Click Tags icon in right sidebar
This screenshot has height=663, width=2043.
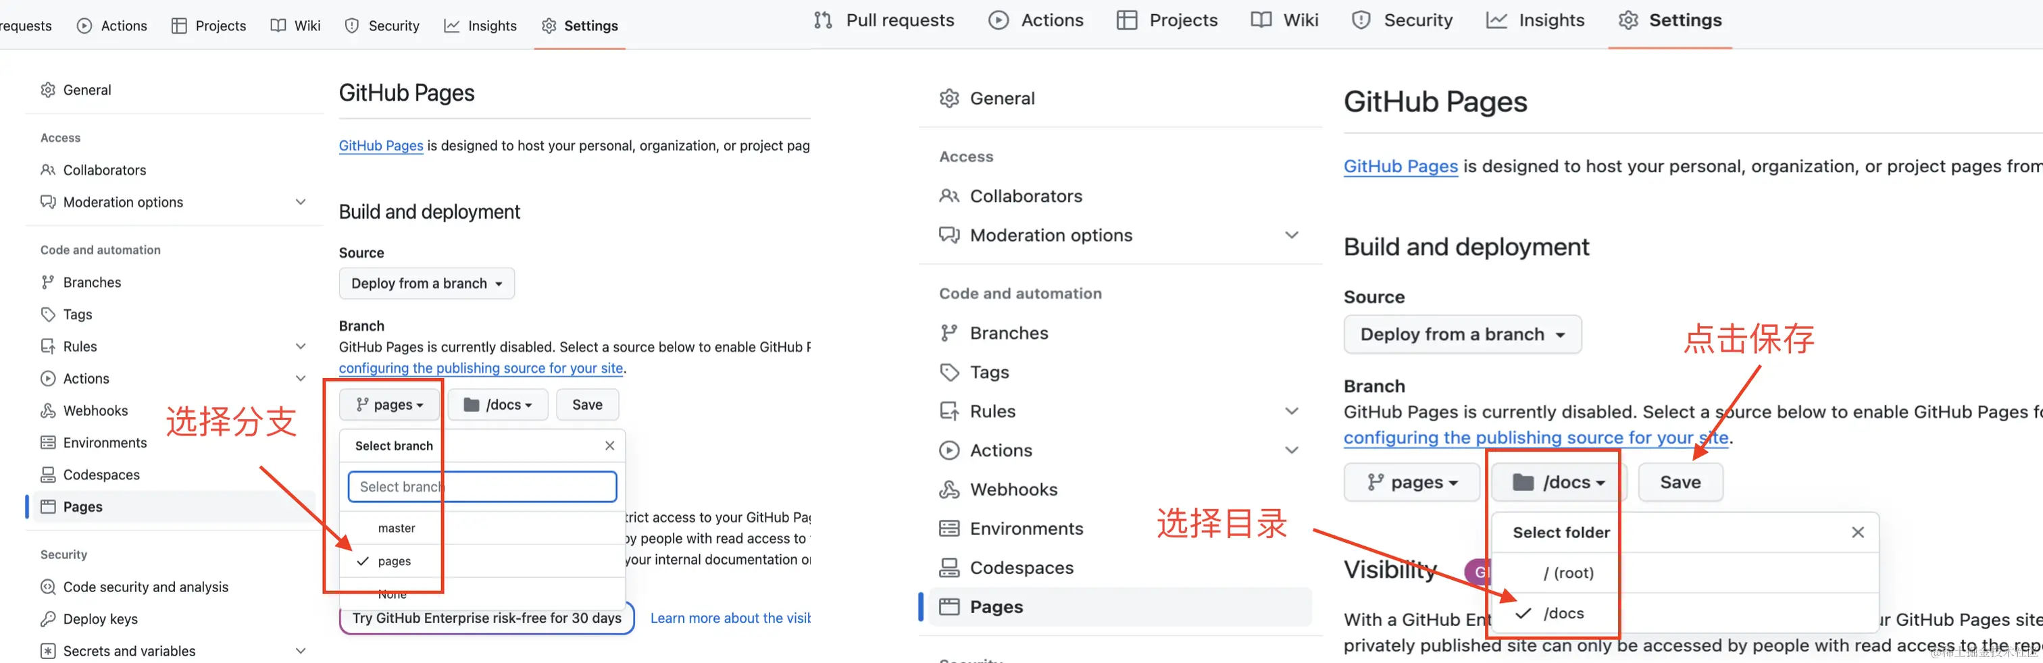pos(949,372)
